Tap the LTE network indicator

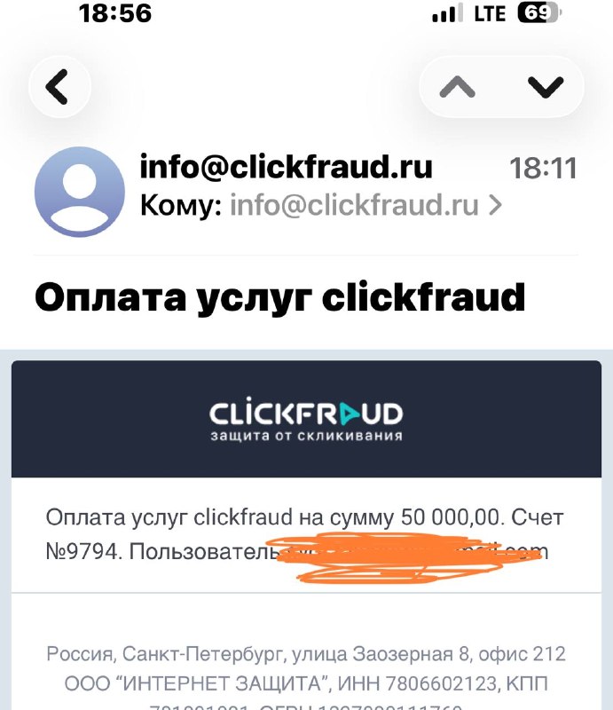[x=490, y=13]
